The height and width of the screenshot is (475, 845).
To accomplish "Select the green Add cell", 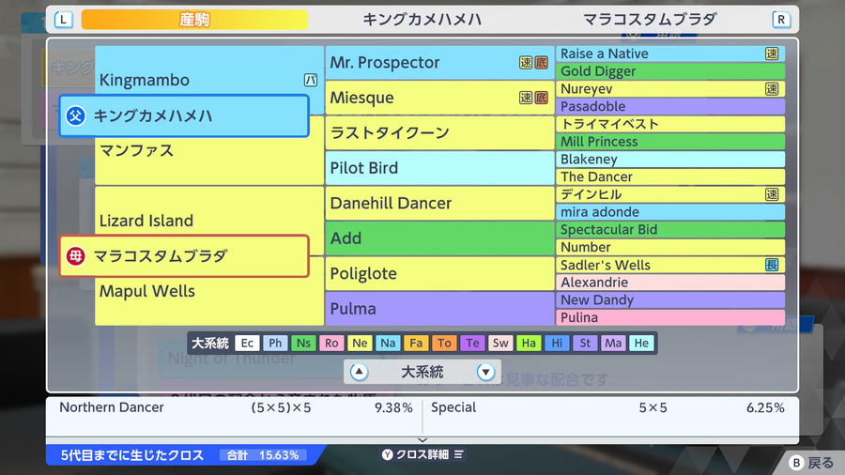I will 439,238.
